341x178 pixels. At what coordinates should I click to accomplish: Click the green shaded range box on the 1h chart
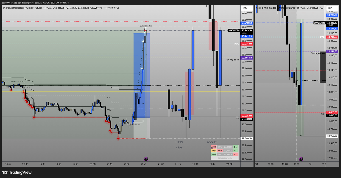(300, 77)
